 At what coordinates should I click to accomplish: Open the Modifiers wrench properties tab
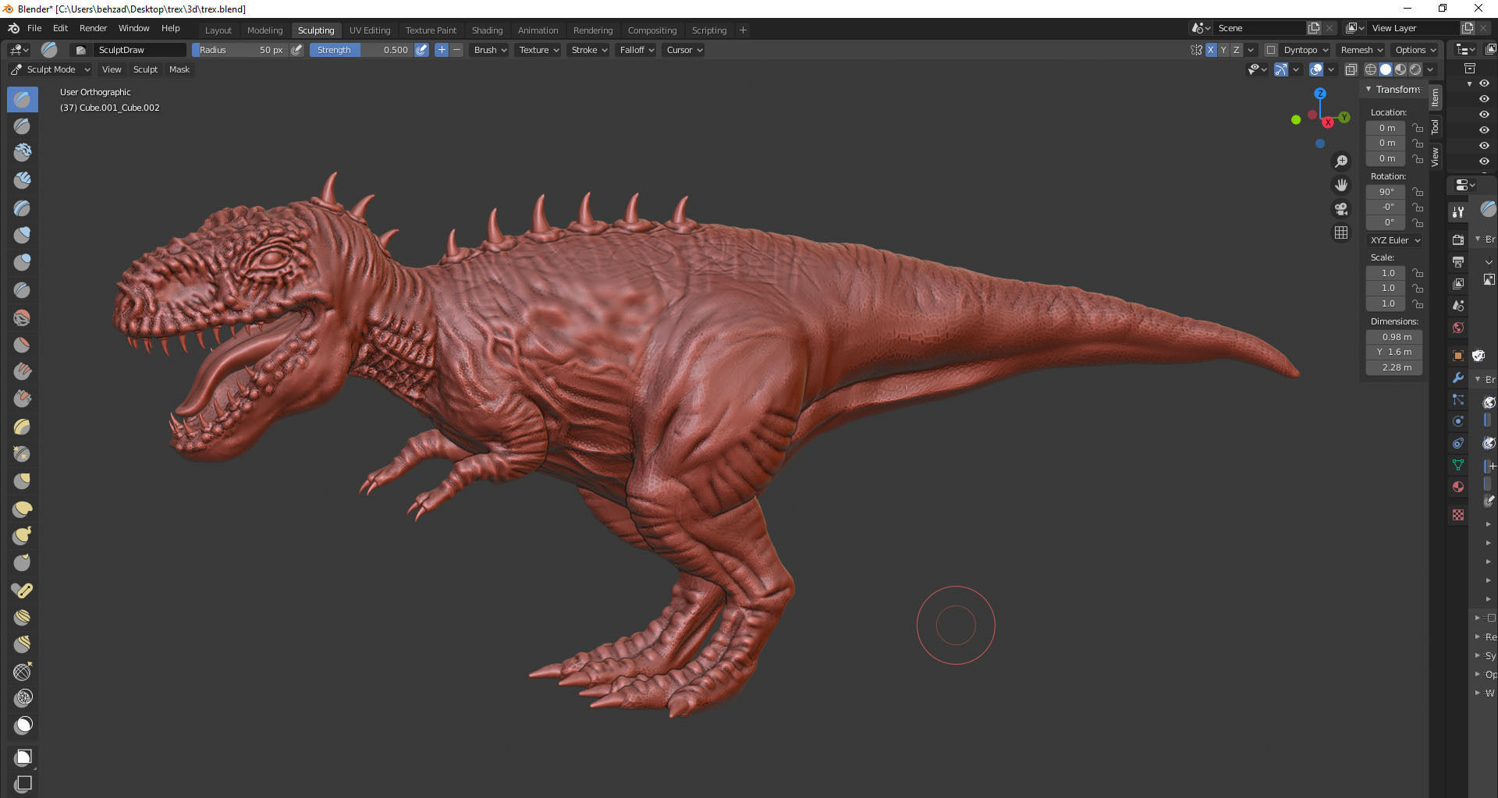click(x=1457, y=378)
